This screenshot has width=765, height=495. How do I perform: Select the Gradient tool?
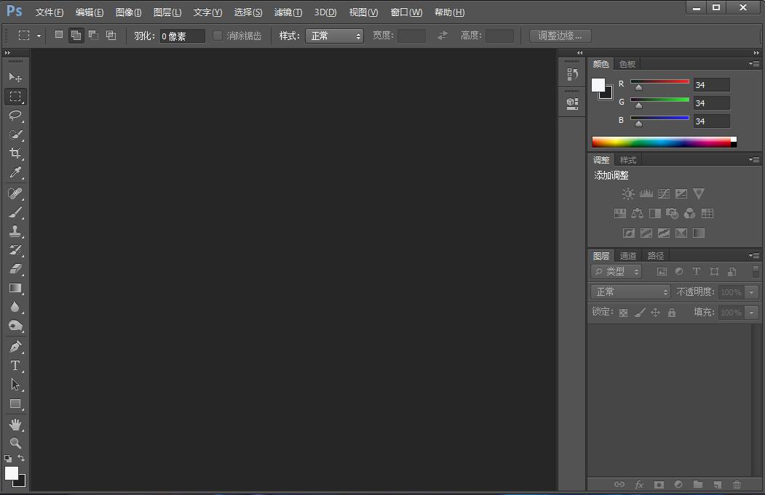click(x=15, y=288)
